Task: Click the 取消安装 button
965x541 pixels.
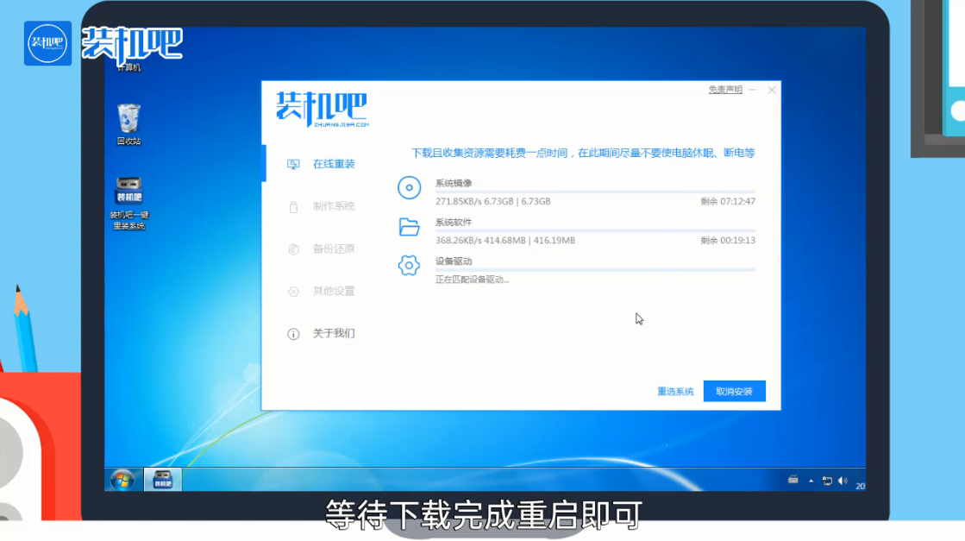Action: (734, 392)
